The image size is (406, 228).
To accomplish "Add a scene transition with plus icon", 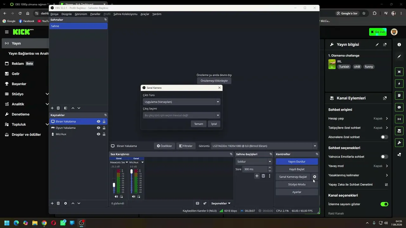I will (257, 176).
